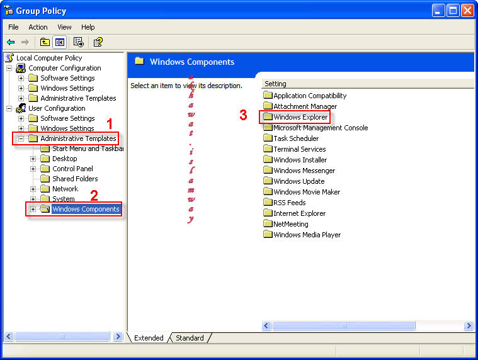Click left arrow of settings list scrollbar
Image resolution: width=478 pixels, height=360 pixels.
click(266, 325)
